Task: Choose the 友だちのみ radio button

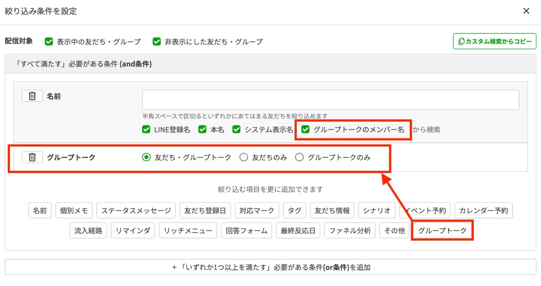Action: click(x=243, y=157)
